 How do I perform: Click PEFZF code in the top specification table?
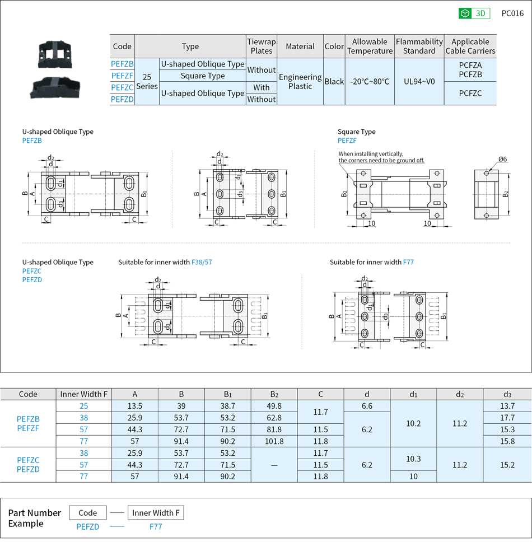122,76
